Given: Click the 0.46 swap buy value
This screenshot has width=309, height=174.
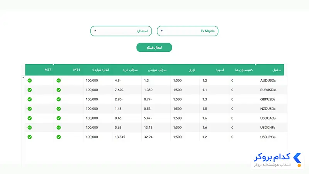Looking at the screenshot, I should [118, 118].
